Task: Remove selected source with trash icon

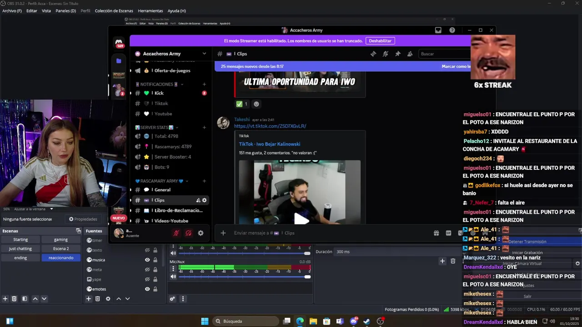Action: (97, 299)
